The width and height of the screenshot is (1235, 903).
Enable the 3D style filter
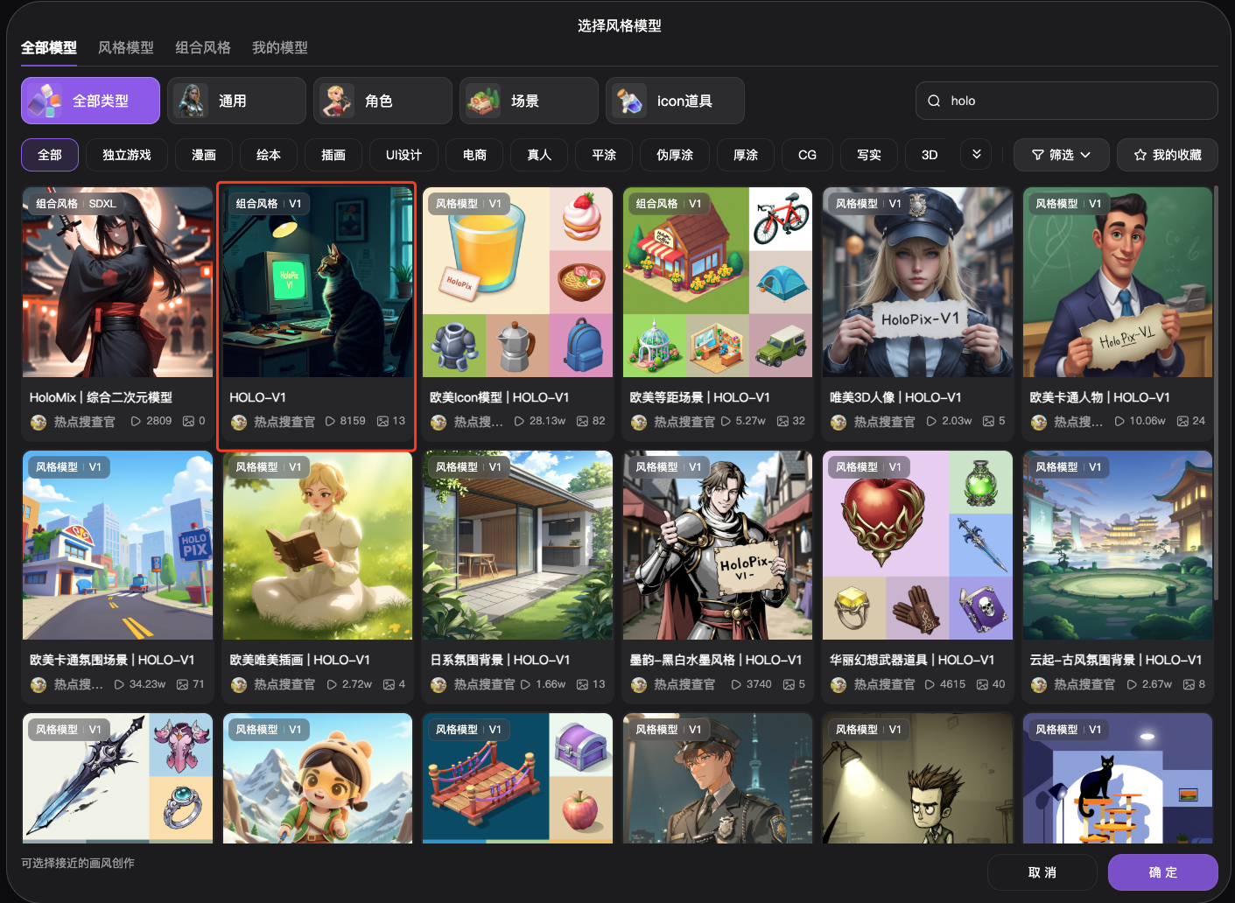tap(928, 155)
